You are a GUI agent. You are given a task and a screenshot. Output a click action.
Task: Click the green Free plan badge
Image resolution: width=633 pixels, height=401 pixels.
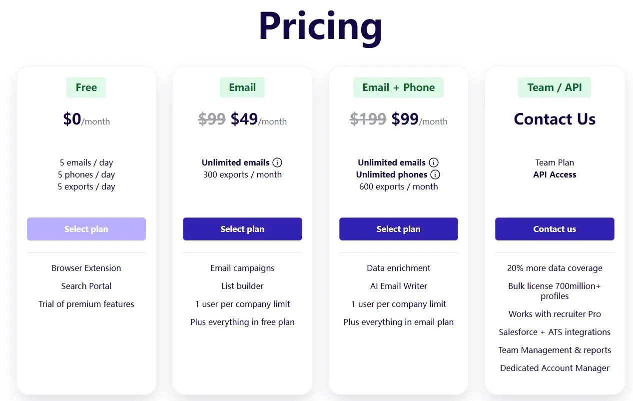click(86, 87)
